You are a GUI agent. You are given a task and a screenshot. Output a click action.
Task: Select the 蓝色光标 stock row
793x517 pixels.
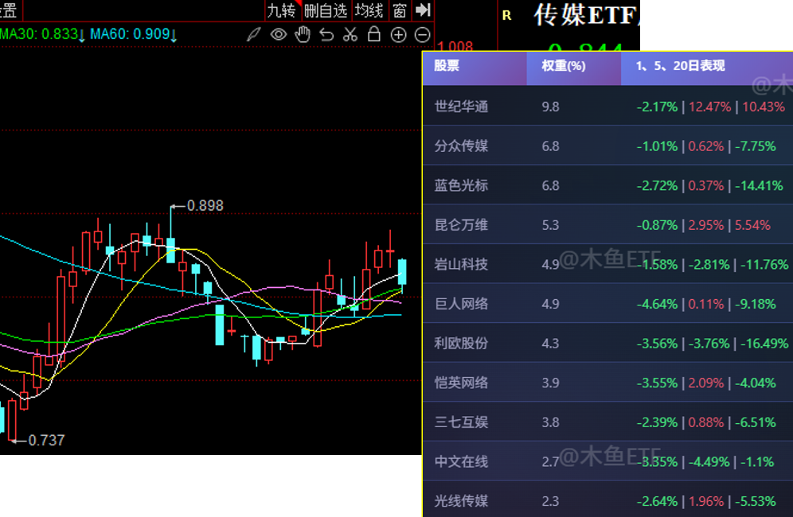tap(607, 185)
